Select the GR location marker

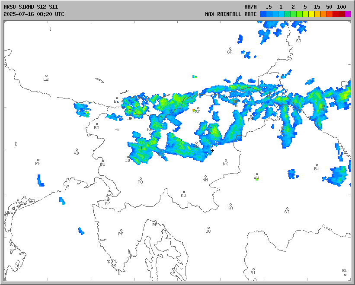pyautogui.click(x=230, y=49)
